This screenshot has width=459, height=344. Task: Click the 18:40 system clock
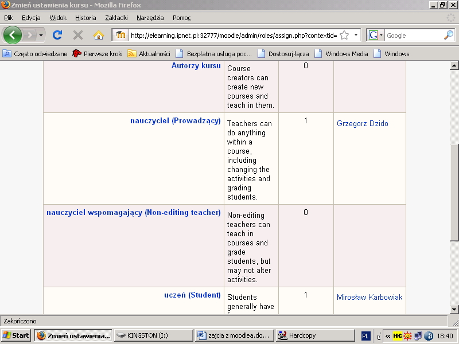point(445,336)
